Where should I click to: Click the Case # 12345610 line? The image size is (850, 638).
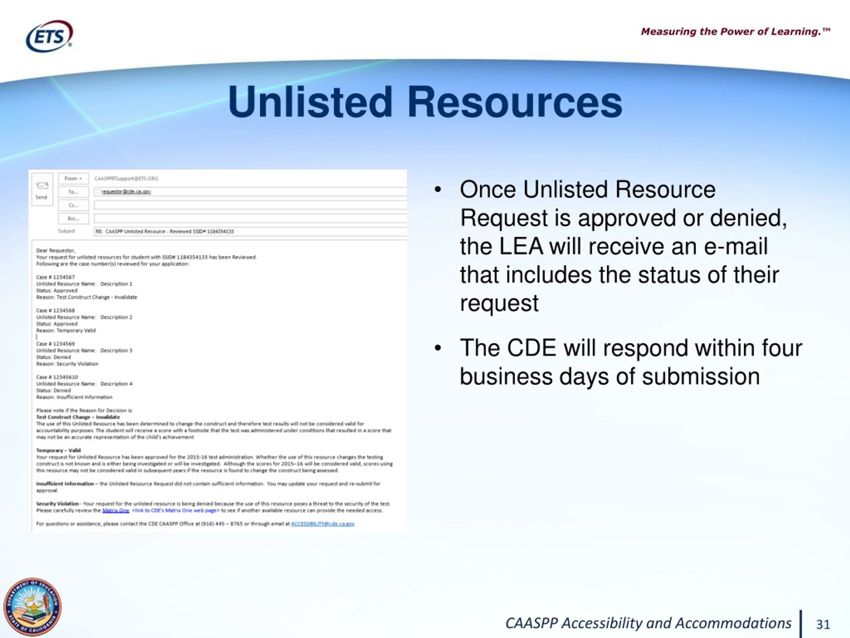tap(57, 377)
